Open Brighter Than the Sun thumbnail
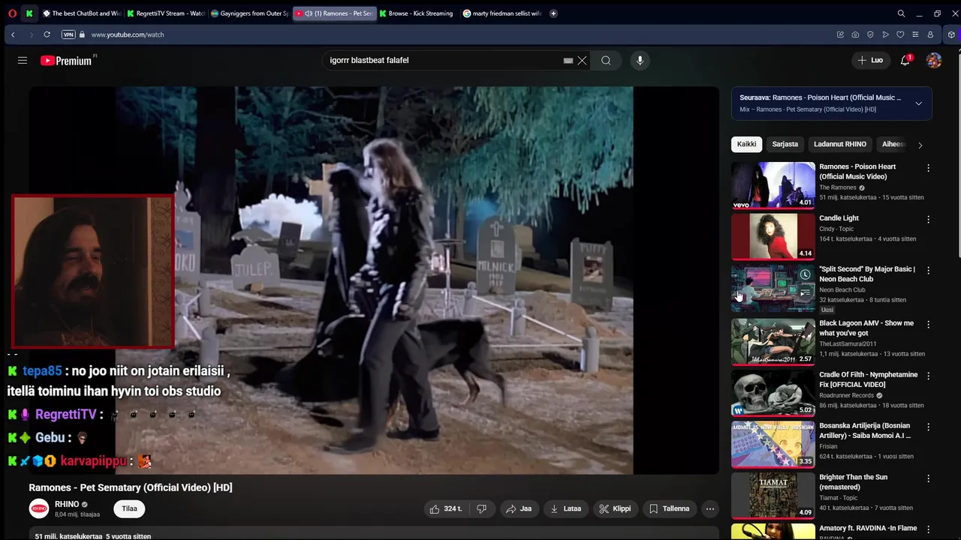This screenshot has height=540, width=961. point(773,495)
